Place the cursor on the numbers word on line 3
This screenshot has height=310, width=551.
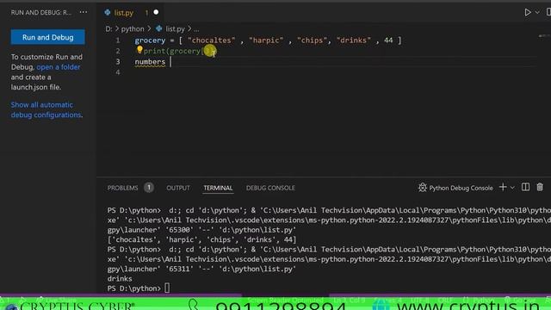[x=150, y=62]
